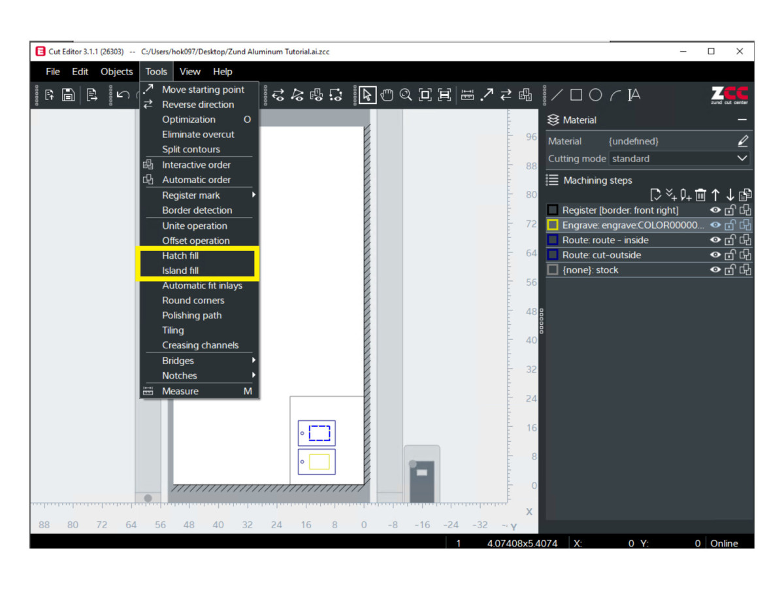This screenshot has height=606, width=784.
Task: Toggle visibility of Register step
Action: tap(715, 210)
